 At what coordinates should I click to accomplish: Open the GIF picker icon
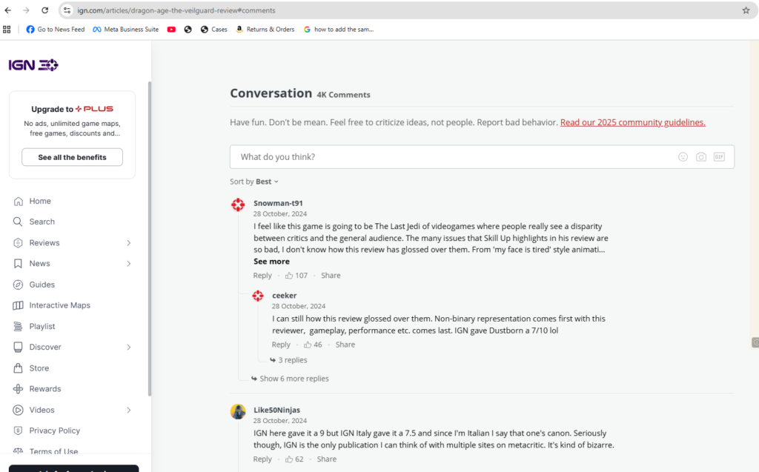718,157
